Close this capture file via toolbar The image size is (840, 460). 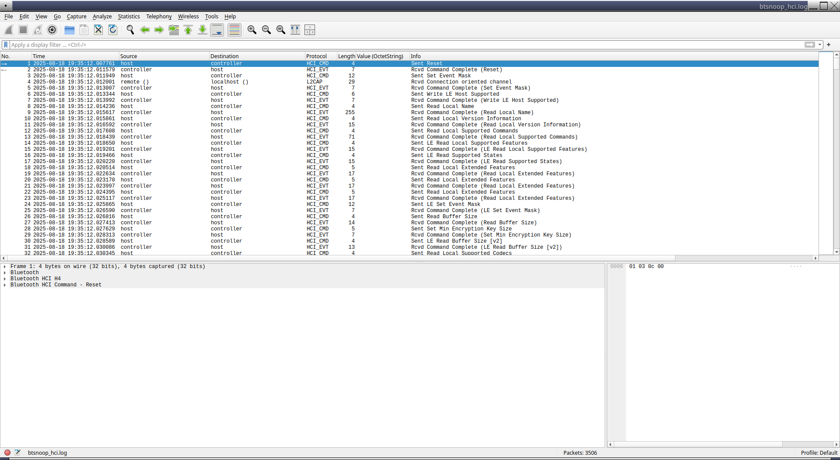pyautogui.click(x=98, y=30)
